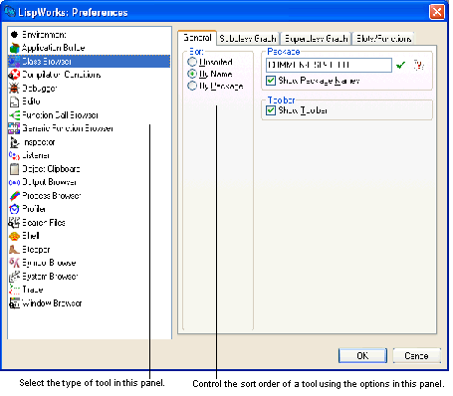The width and height of the screenshot is (453, 396).
Task: Toggle Show Package Names checkbox
Action: pyautogui.click(x=271, y=81)
